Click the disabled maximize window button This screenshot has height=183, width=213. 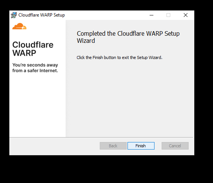pyautogui.click(x=168, y=15)
